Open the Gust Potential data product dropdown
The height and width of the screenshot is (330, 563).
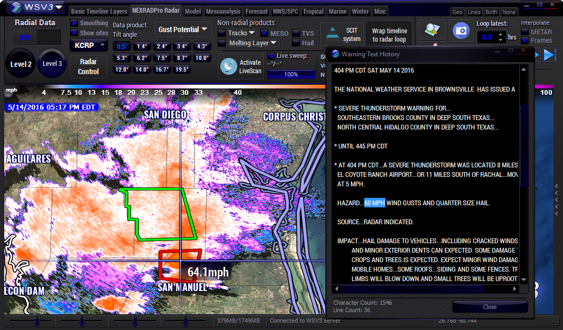pyautogui.click(x=183, y=29)
